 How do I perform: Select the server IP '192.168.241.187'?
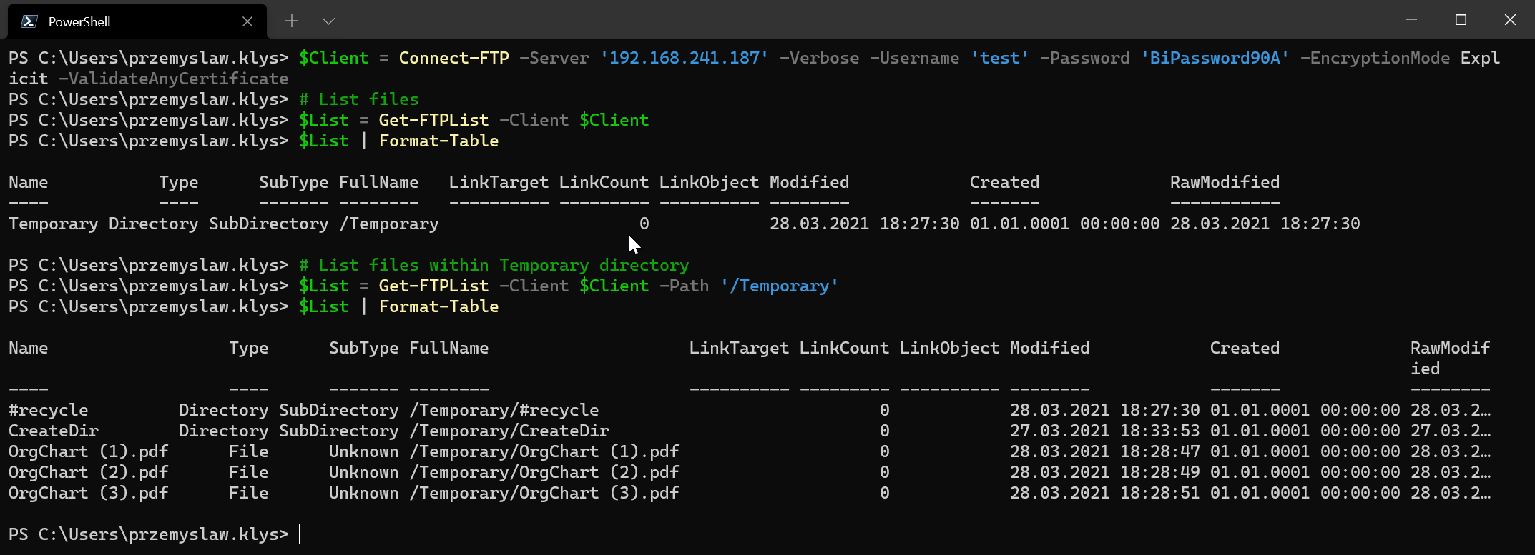tap(685, 58)
